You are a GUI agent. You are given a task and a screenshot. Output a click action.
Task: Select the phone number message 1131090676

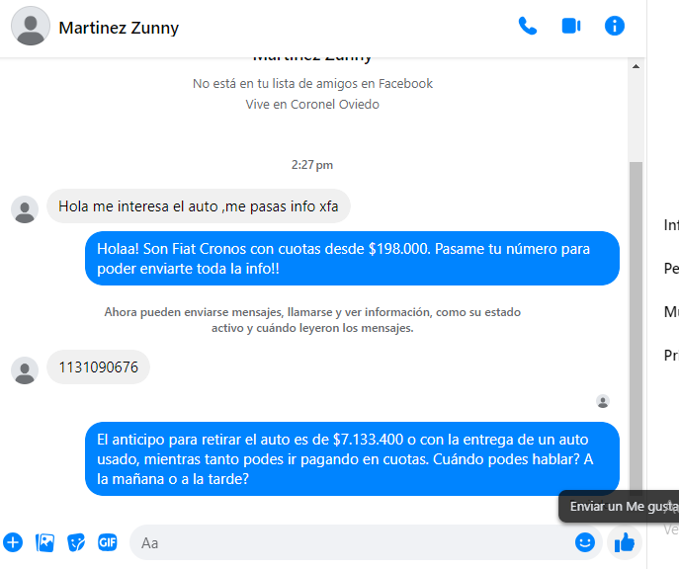[98, 366]
